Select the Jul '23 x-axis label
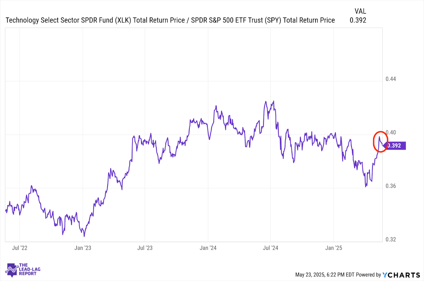 point(145,248)
